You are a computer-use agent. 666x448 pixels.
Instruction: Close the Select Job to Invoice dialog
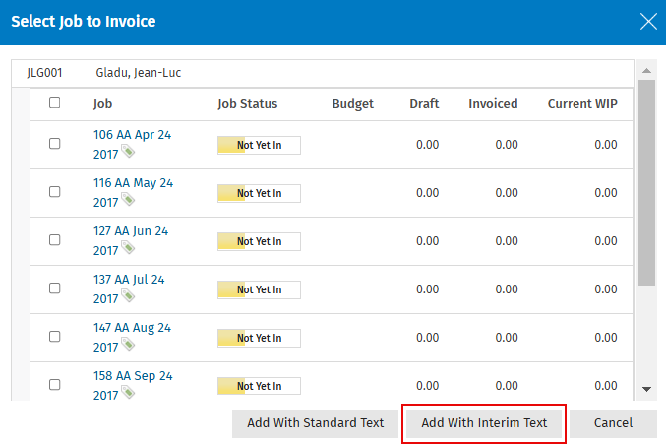tap(648, 21)
